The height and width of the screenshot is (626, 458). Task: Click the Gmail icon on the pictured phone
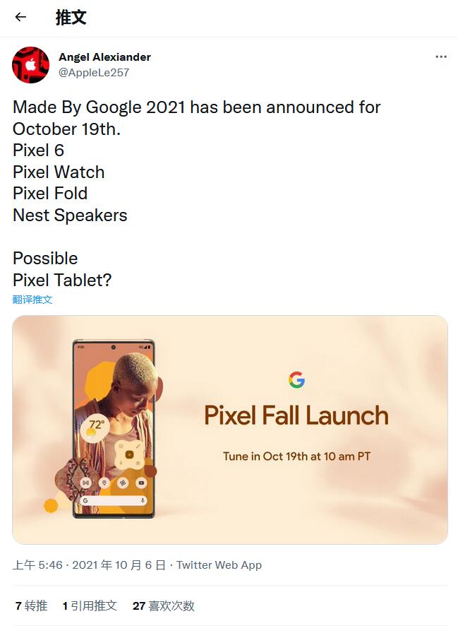[85, 483]
